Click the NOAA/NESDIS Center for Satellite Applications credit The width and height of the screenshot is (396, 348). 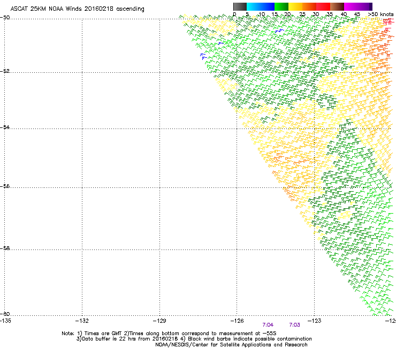231,345
